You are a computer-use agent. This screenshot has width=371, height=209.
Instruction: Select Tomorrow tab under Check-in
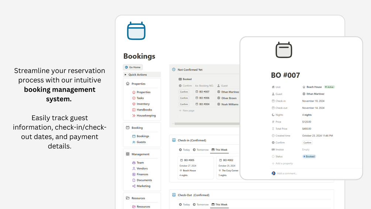coord(201,150)
